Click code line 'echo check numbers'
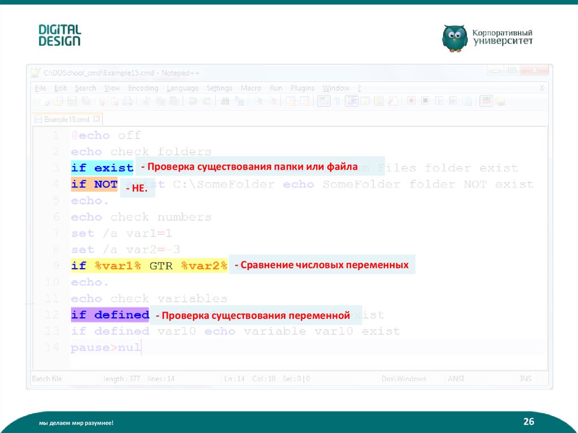This screenshot has width=578, height=433. (x=141, y=217)
